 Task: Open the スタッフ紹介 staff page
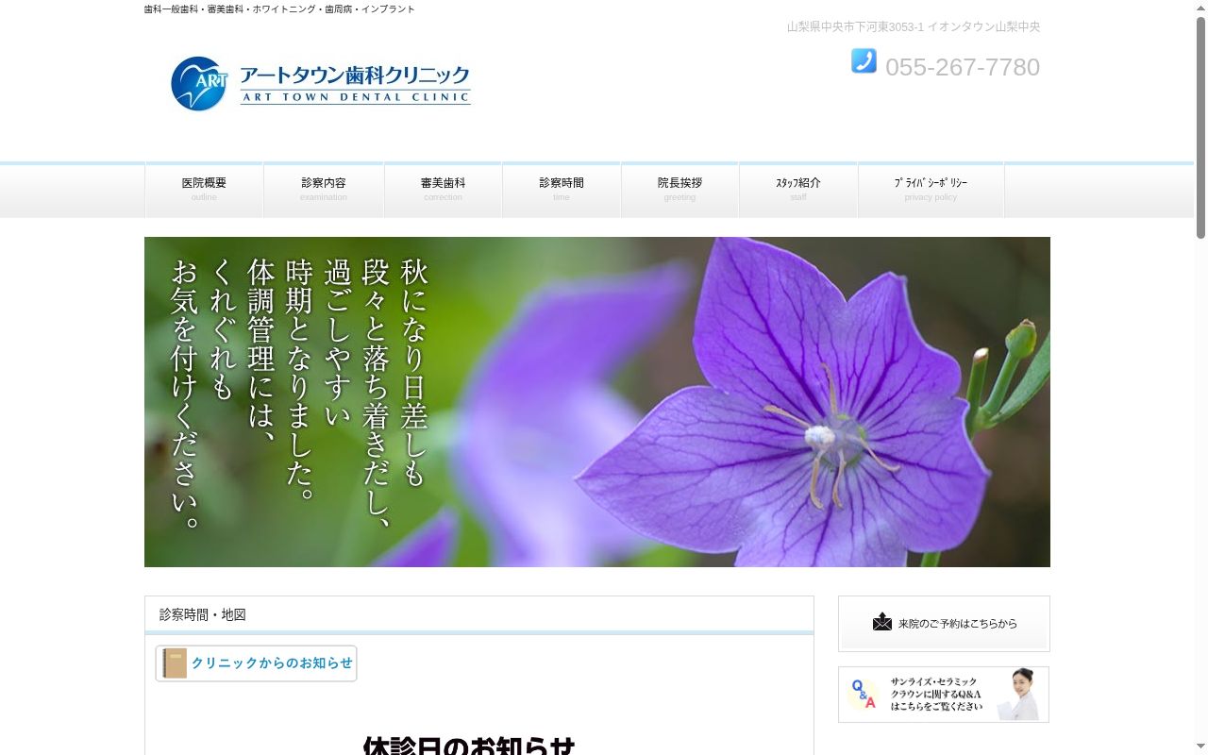(798, 190)
